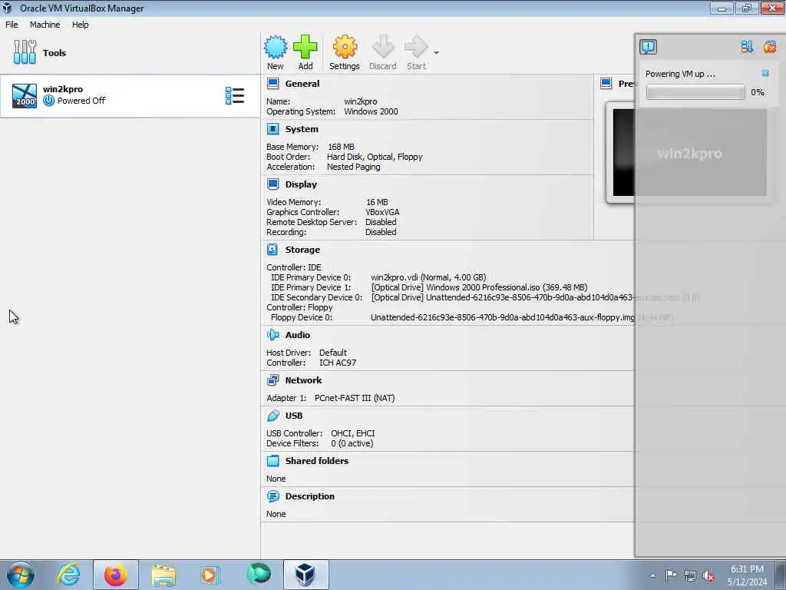Open the win2kpro machine tools menu icon
This screenshot has height=590, width=786.
pyautogui.click(x=235, y=95)
